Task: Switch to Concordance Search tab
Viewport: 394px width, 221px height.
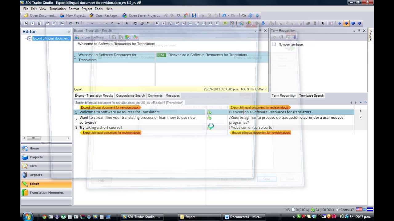Action: coord(131,95)
